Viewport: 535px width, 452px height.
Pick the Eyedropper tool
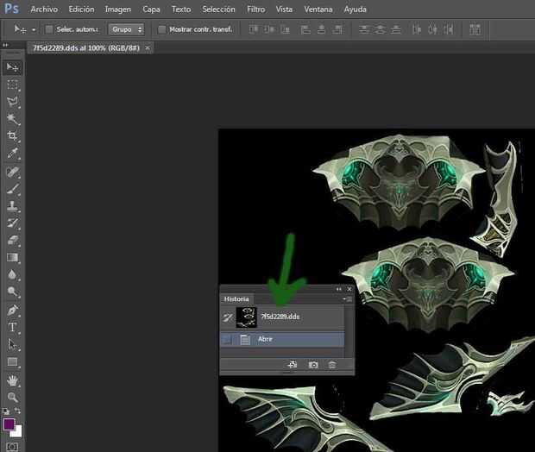click(x=12, y=154)
